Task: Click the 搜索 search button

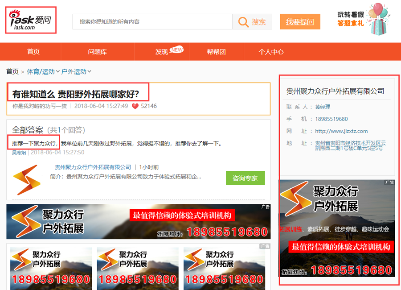Action: pos(252,22)
